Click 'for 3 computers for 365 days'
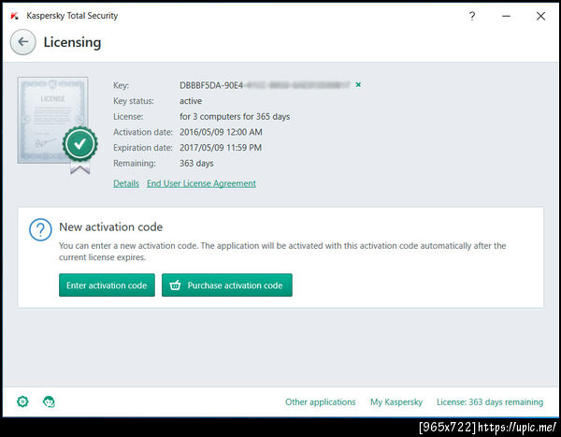Image resolution: width=561 pixels, height=437 pixels. point(235,116)
